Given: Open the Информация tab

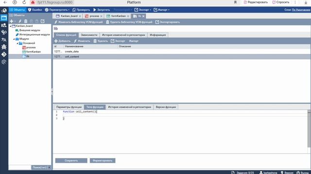Looking at the screenshot, I should (x=158, y=35).
